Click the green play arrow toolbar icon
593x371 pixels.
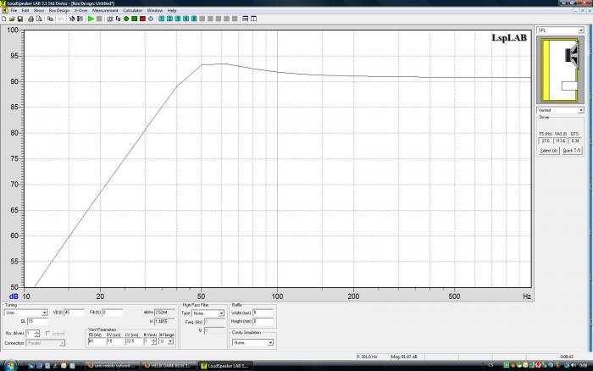[91, 19]
